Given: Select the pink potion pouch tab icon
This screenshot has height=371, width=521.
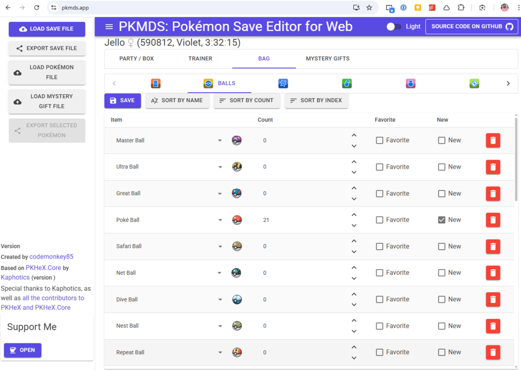Looking at the screenshot, I should tap(411, 84).
